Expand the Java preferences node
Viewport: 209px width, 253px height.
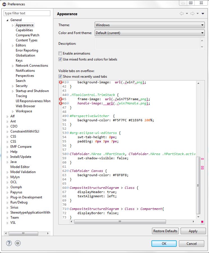point(7,162)
